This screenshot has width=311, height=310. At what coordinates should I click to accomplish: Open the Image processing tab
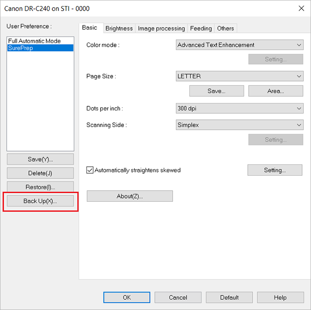click(161, 29)
